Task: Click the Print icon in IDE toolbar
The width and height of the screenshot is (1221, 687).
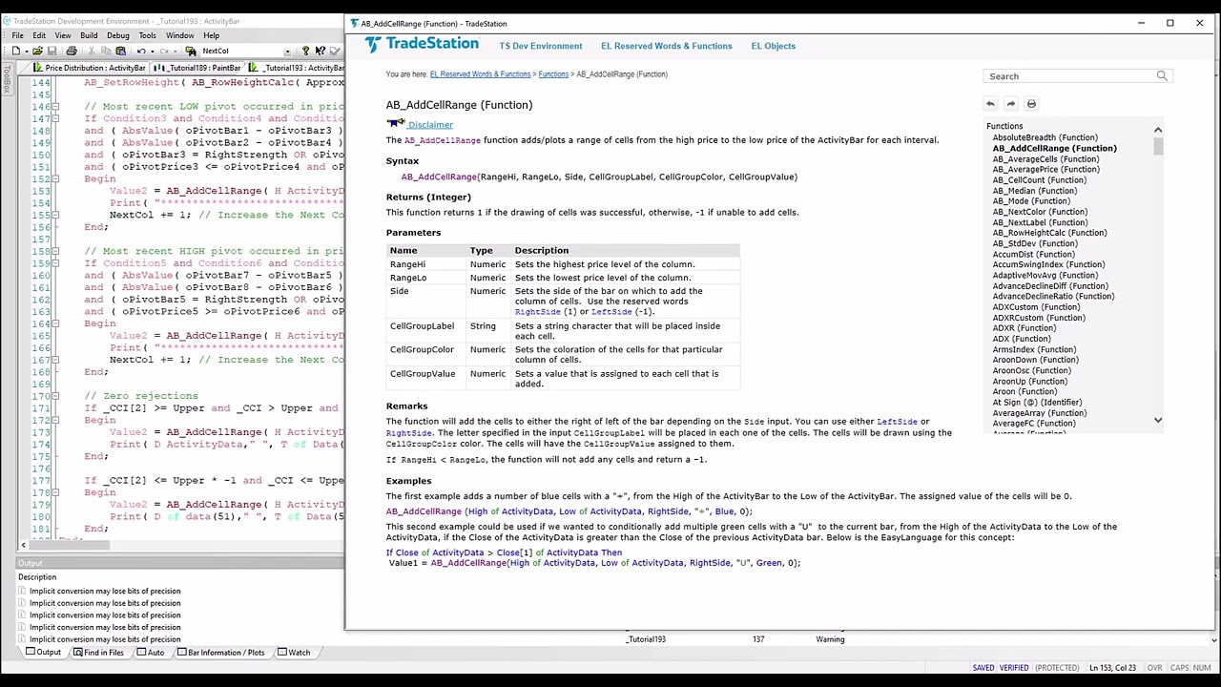Action: [72, 51]
